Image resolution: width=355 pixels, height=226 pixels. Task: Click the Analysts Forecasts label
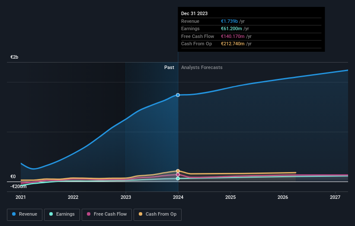[202, 68]
